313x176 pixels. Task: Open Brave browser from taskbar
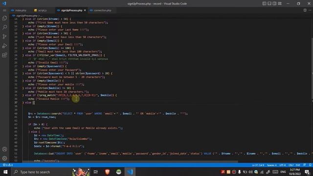point(107,172)
